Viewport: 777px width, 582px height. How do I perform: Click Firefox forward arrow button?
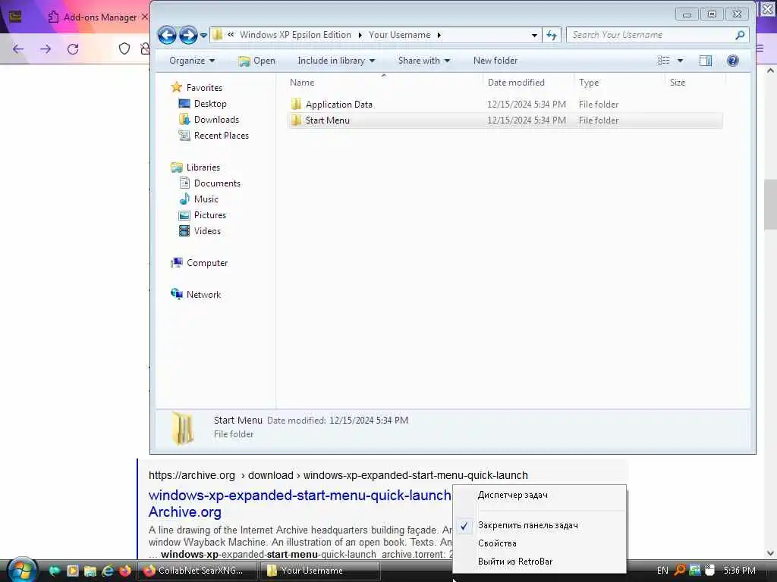click(46, 49)
